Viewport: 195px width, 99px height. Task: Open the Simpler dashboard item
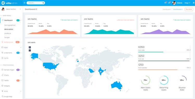(x=7, y=37)
